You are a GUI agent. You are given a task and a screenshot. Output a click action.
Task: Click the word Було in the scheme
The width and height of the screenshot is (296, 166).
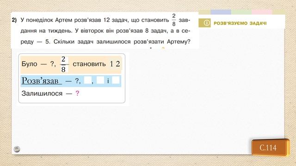tap(29, 64)
